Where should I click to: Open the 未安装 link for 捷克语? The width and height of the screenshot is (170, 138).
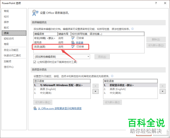click(x=80, y=42)
